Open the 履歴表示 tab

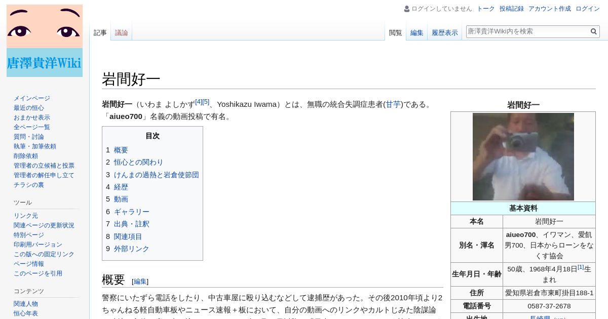(445, 32)
